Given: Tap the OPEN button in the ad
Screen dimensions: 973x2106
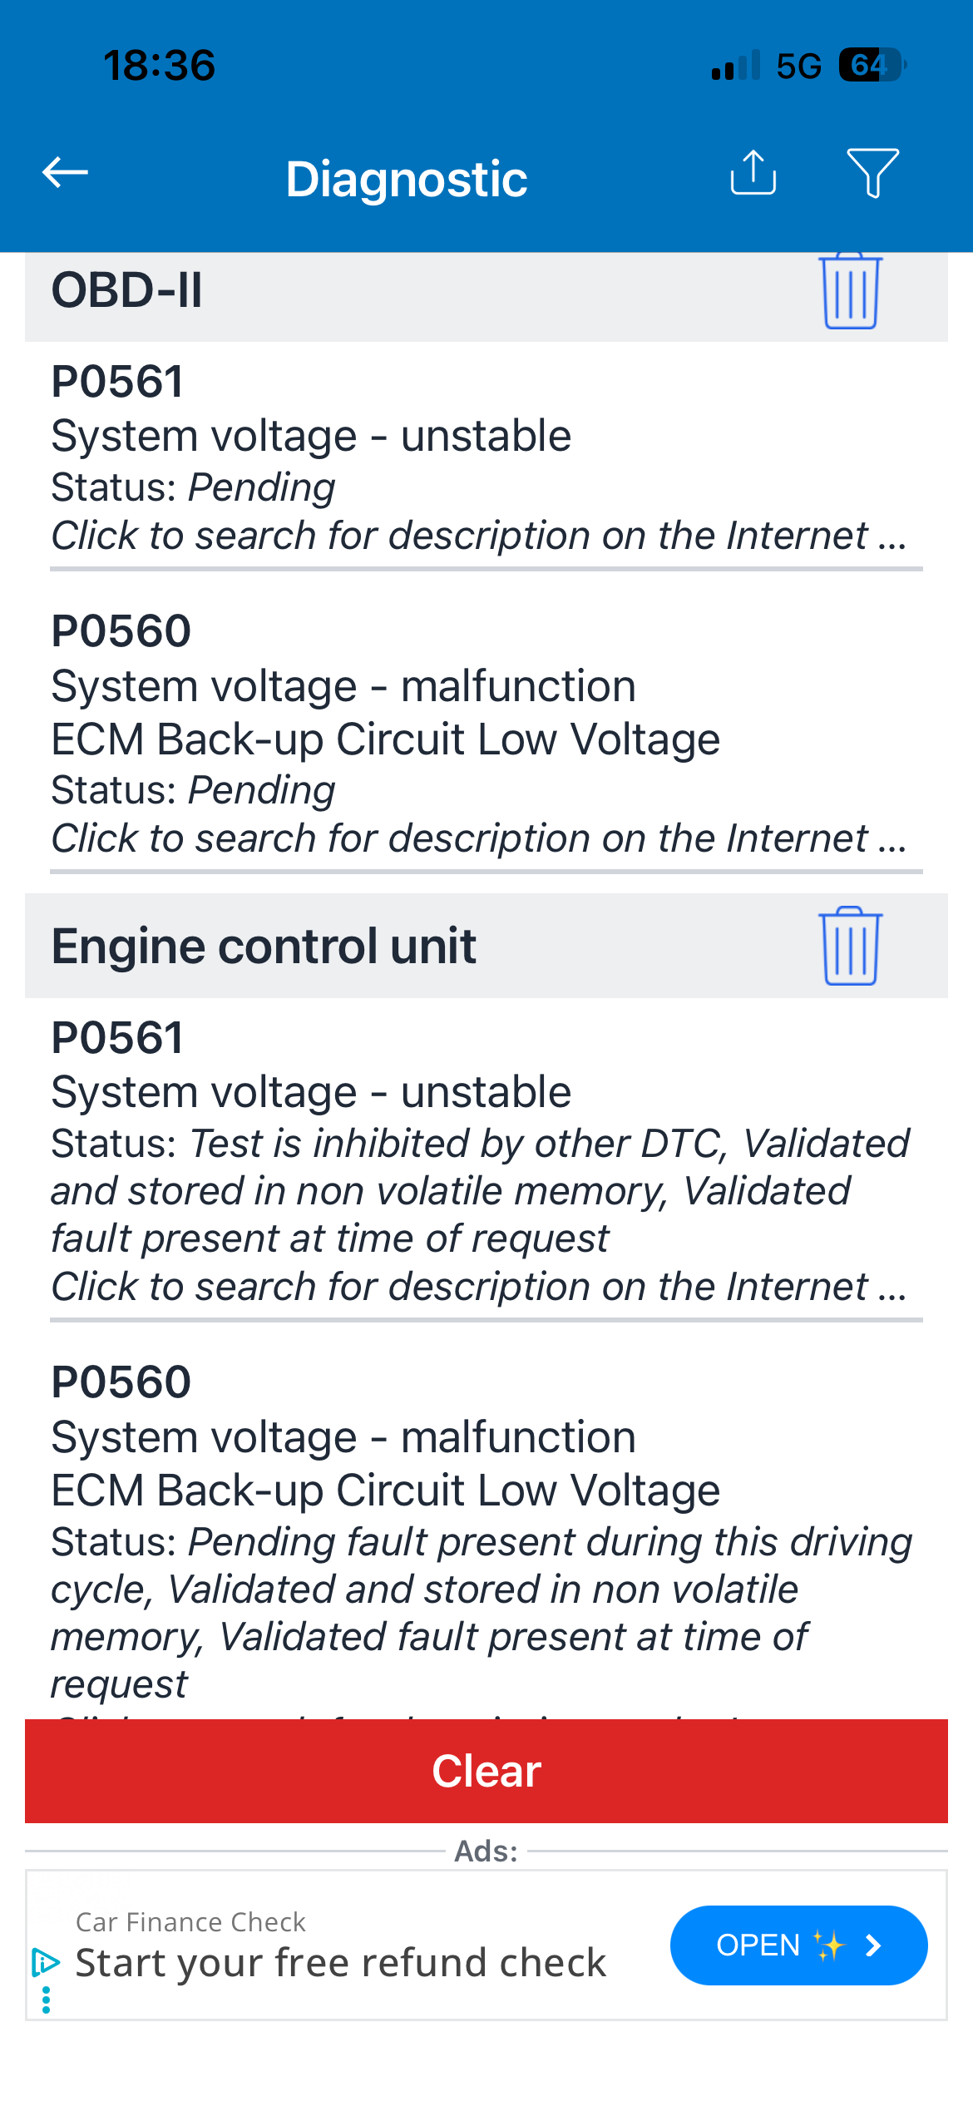Looking at the screenshot, I should point(798,1945).
